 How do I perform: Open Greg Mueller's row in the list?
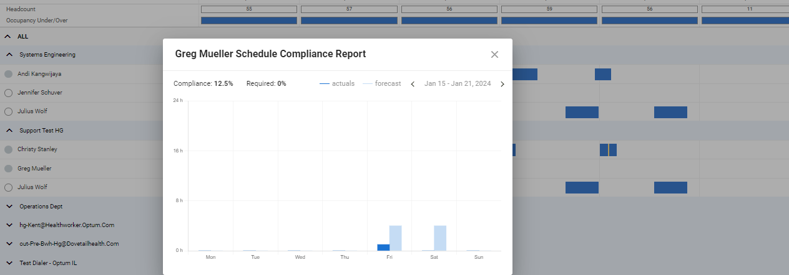[34, 169]
